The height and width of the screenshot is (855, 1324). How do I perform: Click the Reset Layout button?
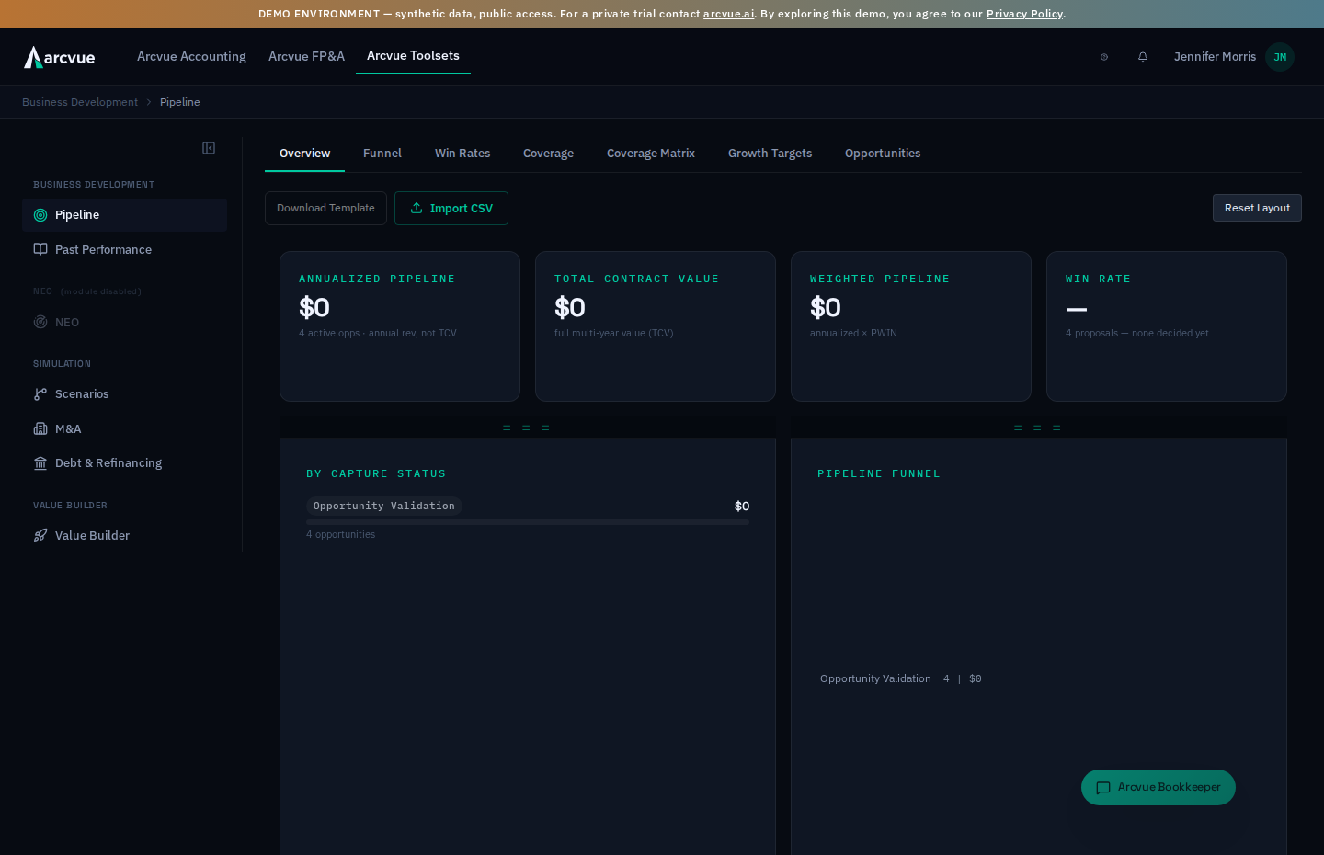coord(1257,208)
